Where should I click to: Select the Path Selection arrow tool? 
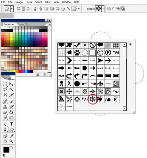click(5, 124)
